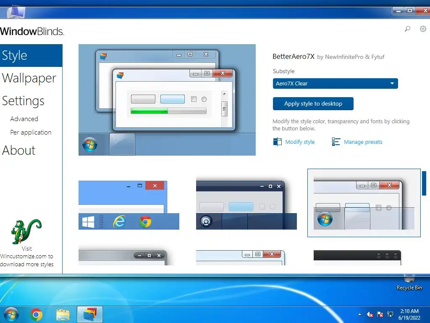Open the Action Center flag icon
430x323 pixels.
click(380, 314)
